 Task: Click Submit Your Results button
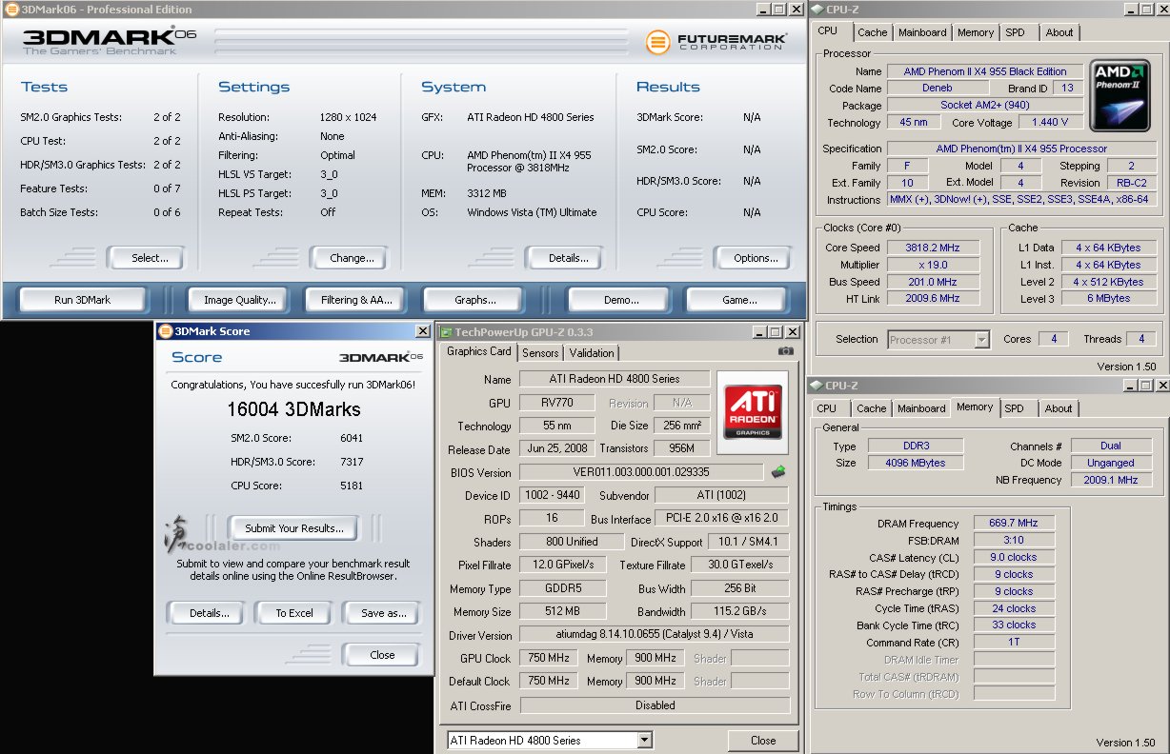pos(293,528)
